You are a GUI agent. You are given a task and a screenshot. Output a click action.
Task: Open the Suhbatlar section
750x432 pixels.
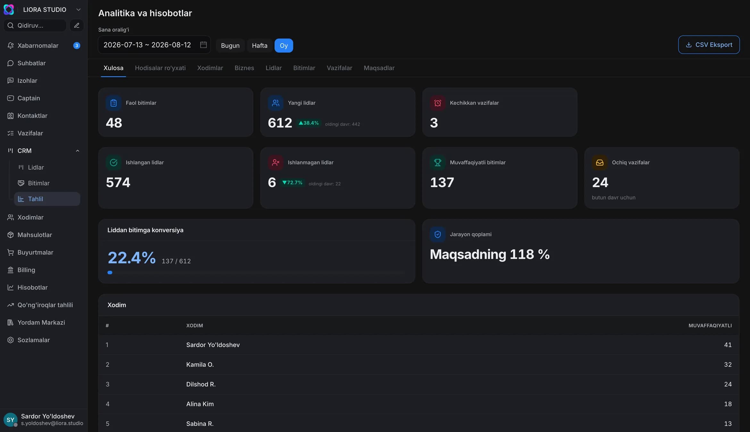tap(44, 63)
